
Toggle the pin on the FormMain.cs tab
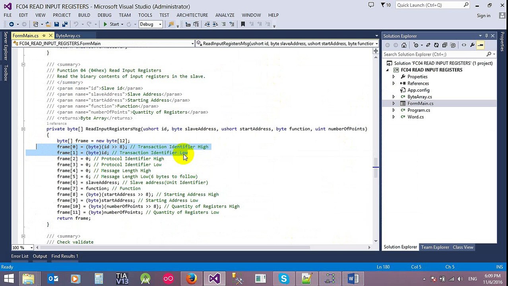[44, 36]
